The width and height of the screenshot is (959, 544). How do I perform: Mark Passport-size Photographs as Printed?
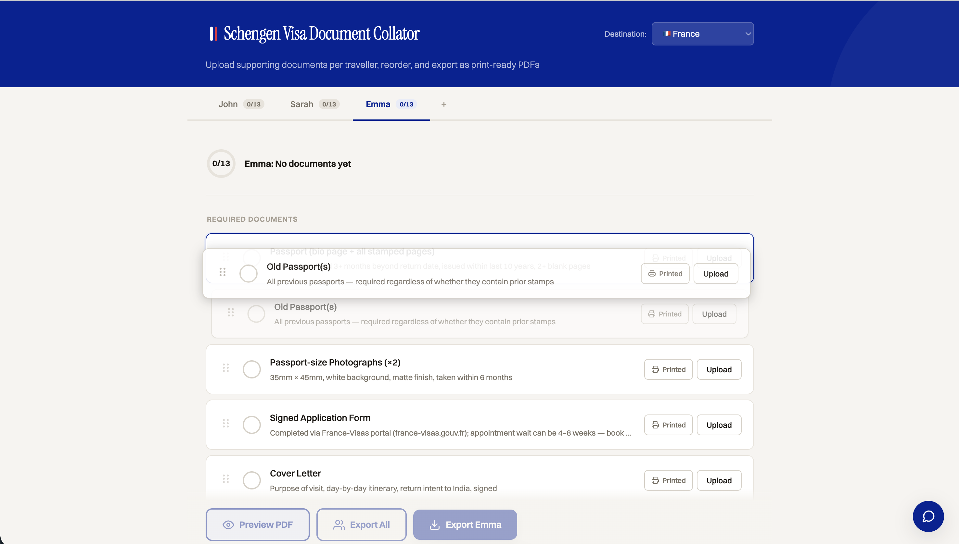coord(668,369)
